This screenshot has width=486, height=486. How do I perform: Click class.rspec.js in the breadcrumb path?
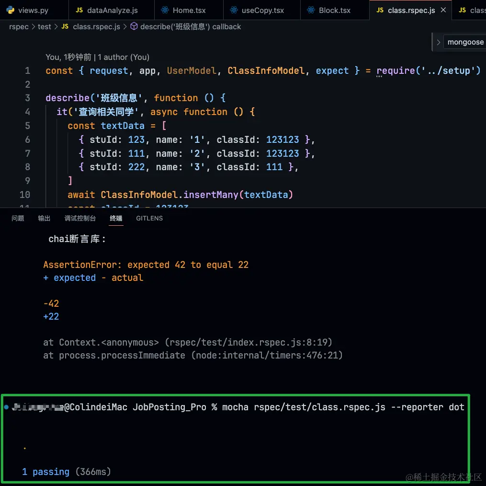point(96,27)
